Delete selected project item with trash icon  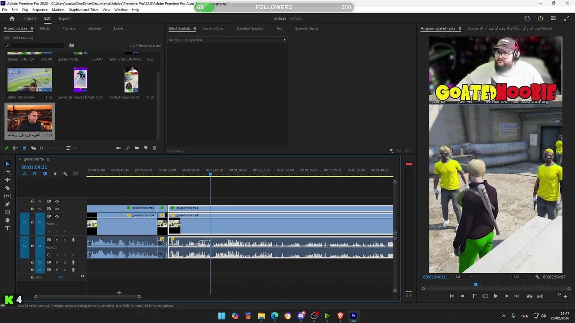[155, 148]
